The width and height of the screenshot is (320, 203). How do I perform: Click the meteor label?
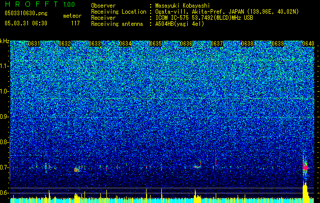pos(72,16)
